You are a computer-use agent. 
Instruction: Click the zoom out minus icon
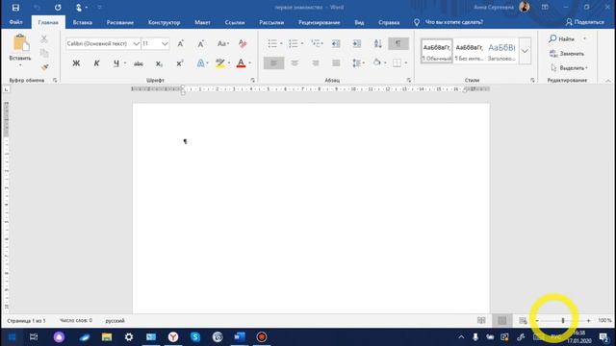(x=537, y=320)
